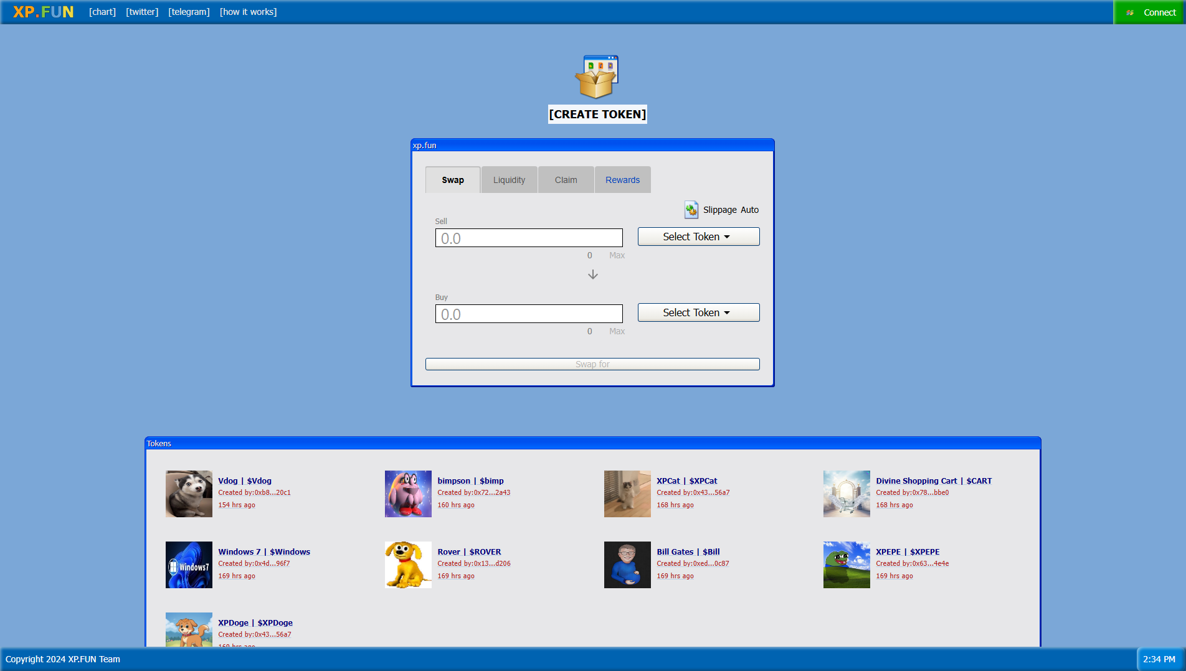Expand the Buy Select Token dropdown
1186x671 pixels.
(x=698, y=312)
